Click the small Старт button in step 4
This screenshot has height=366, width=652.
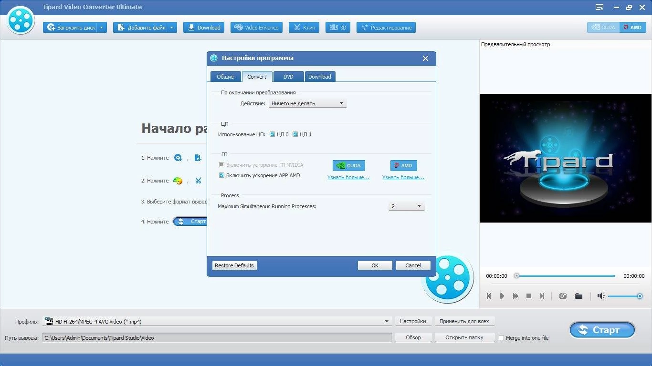(x=190, y=222)
